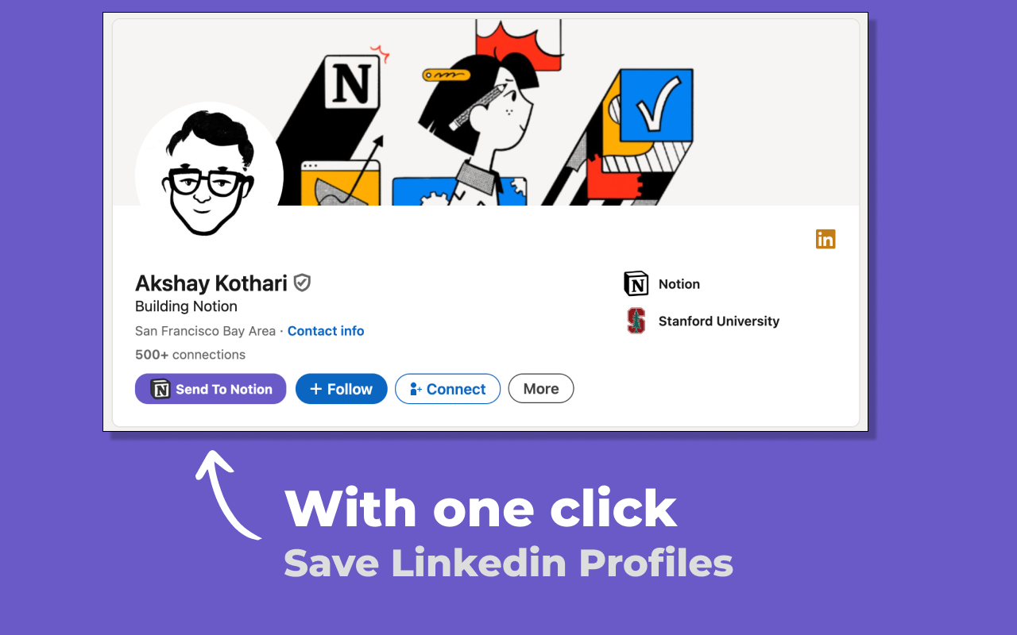1017x635 pixels.
Task: Click the verified badge beside the name
Action: coord(302,283)
